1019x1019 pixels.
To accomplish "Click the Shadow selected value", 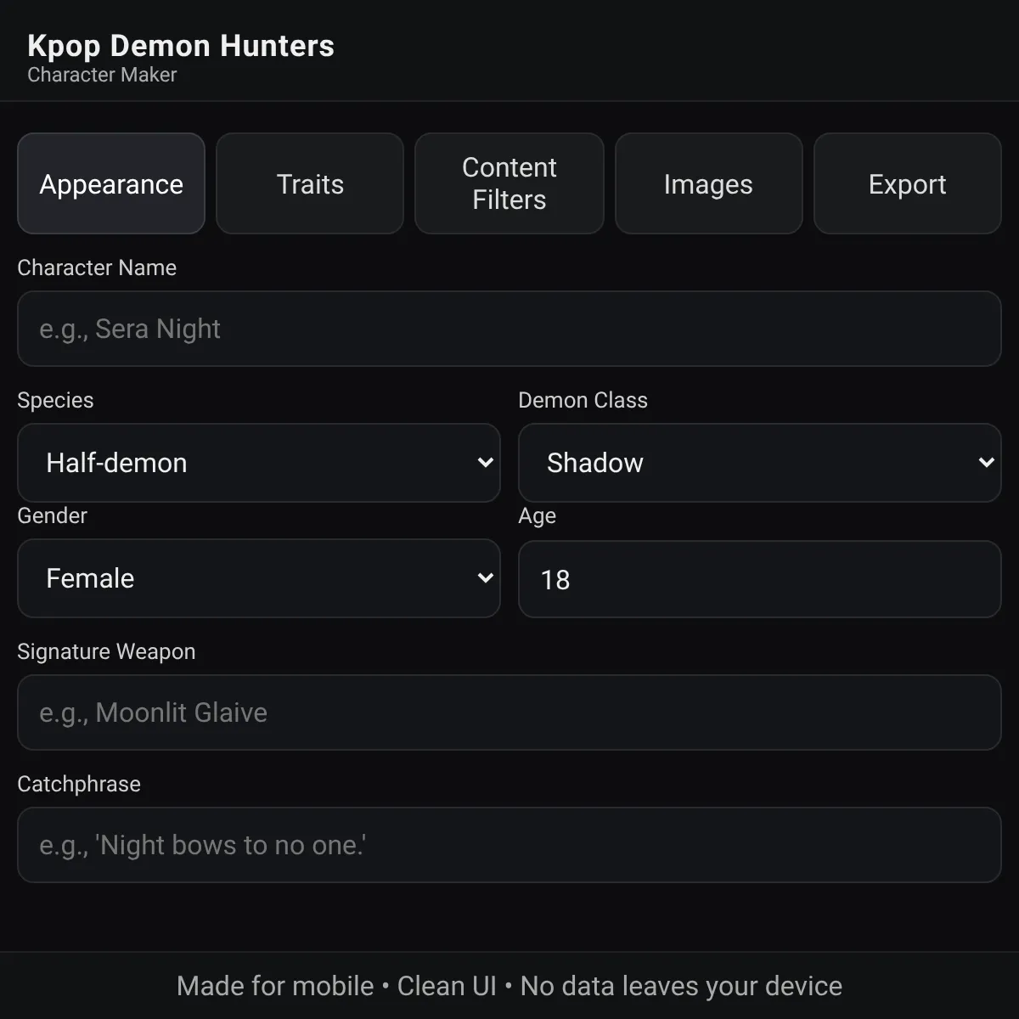I will click(595, 463).
